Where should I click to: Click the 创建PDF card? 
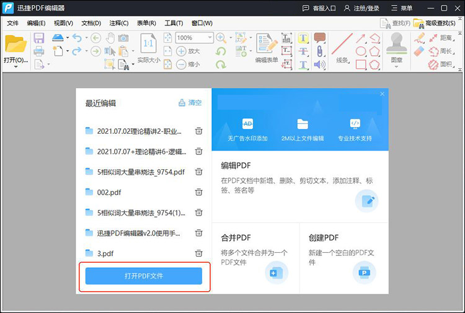click(x=344, y=258)
